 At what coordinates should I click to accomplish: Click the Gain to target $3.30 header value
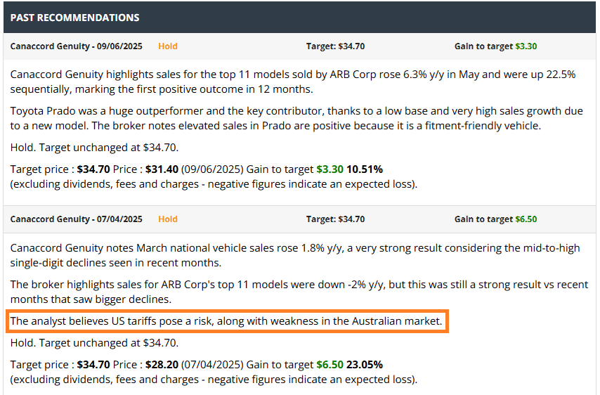click(x=526, y=46)
